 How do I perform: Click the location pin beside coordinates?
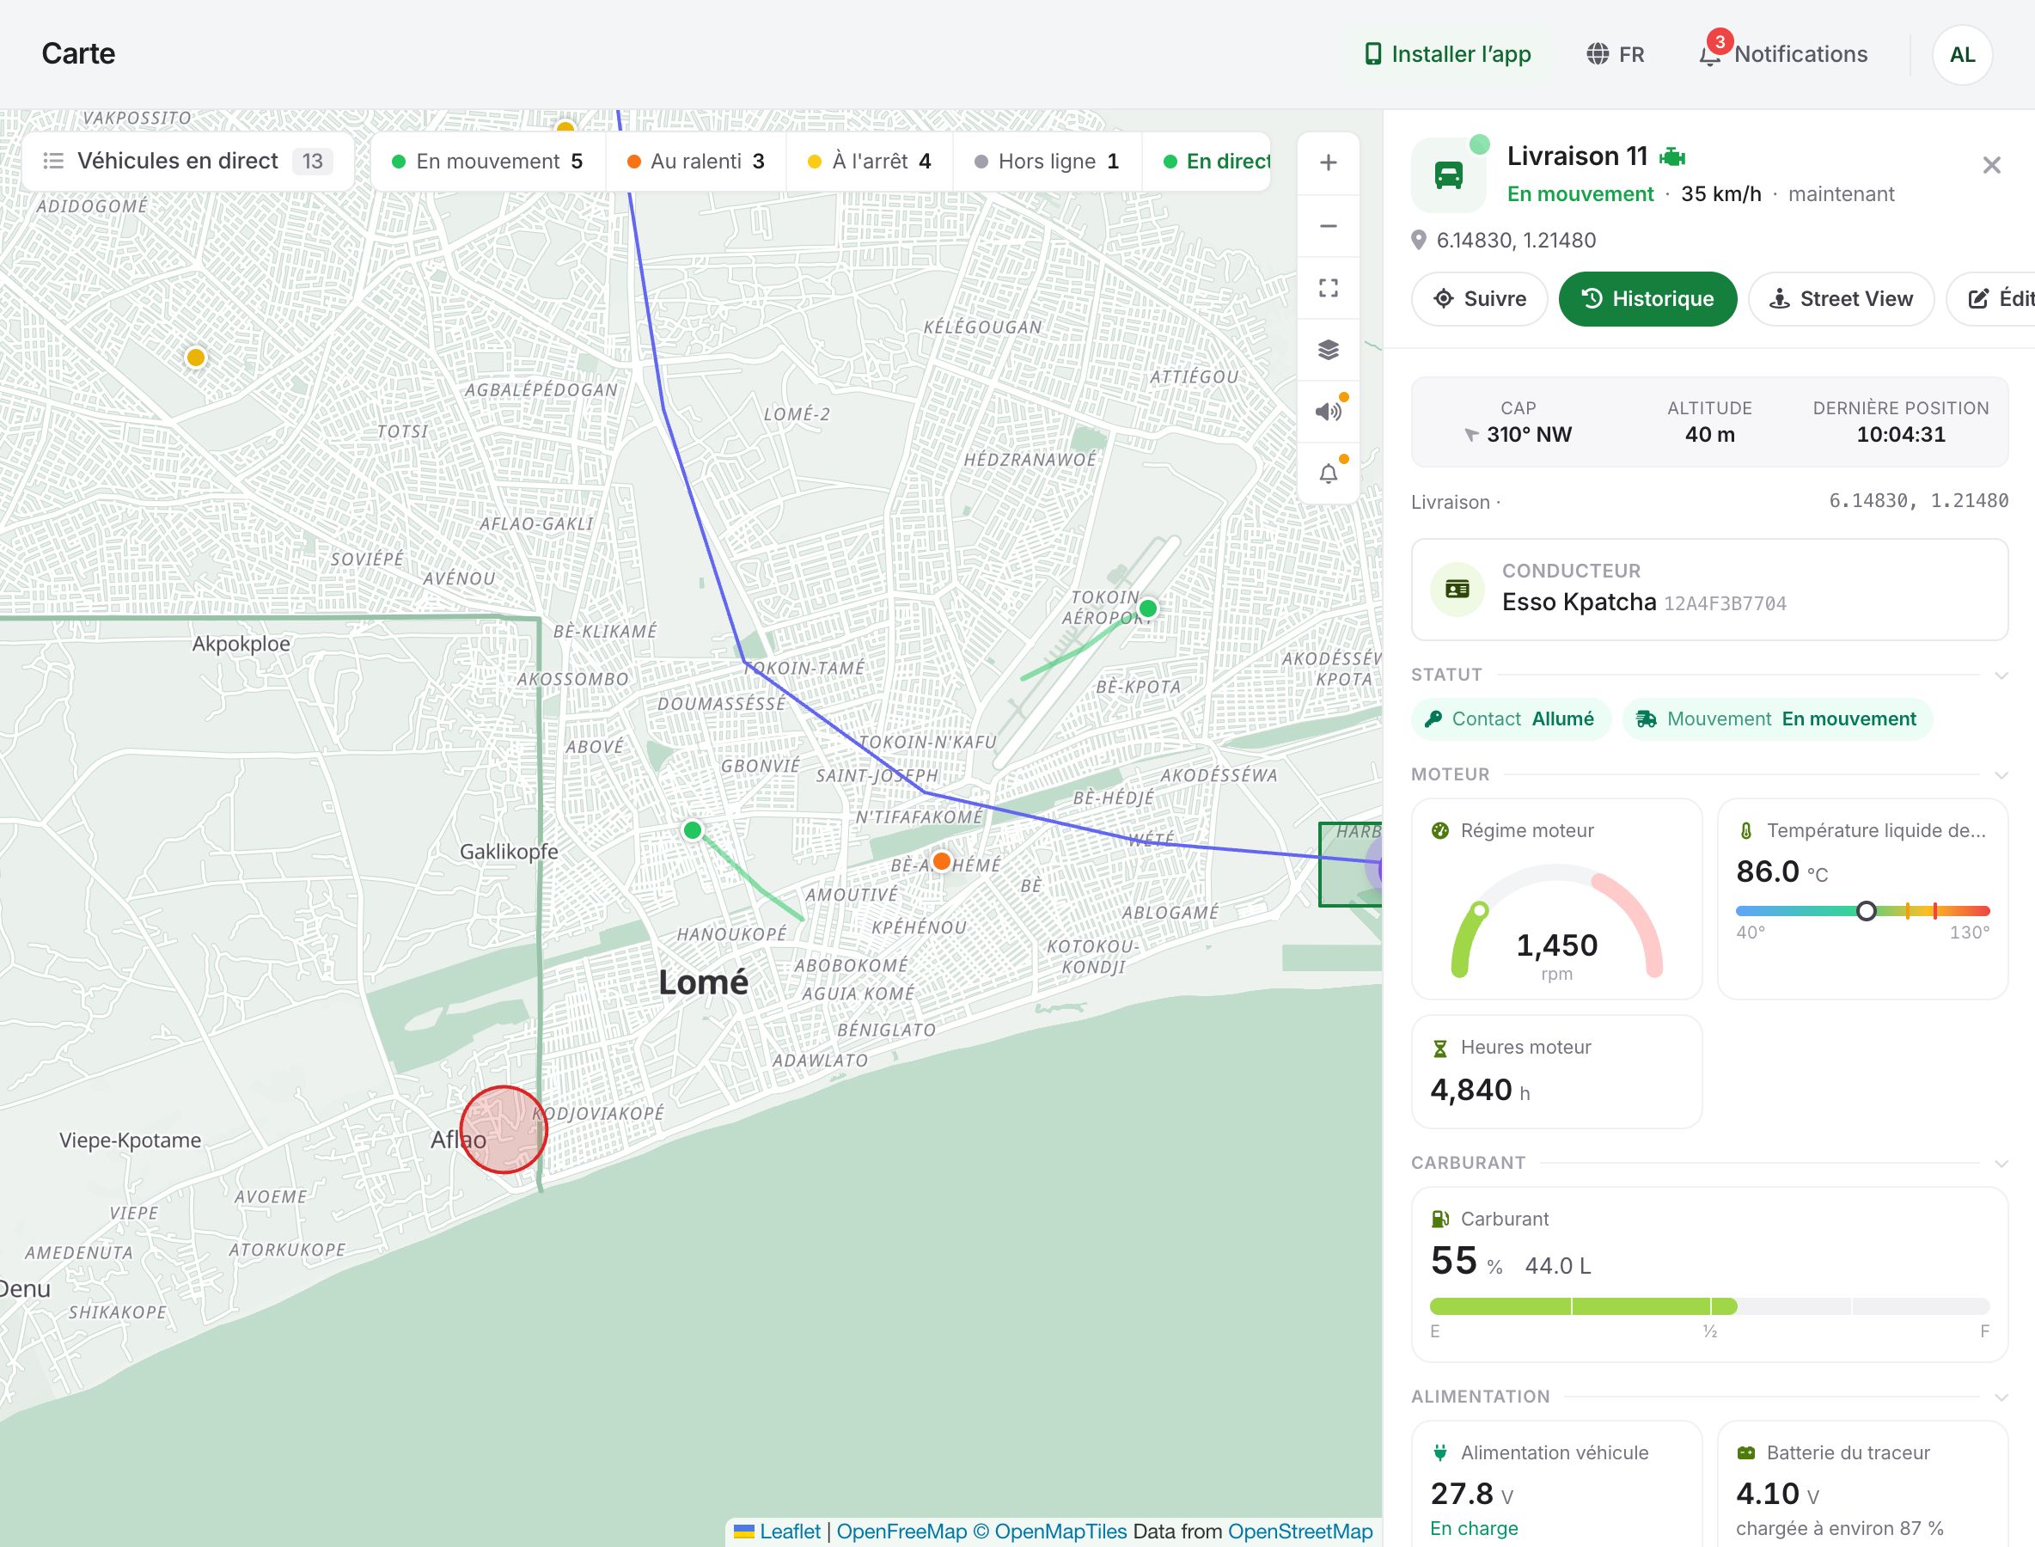click(1419, 241)
